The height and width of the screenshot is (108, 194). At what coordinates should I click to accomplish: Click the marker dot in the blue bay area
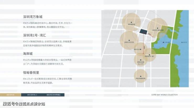tap(182, 42)
